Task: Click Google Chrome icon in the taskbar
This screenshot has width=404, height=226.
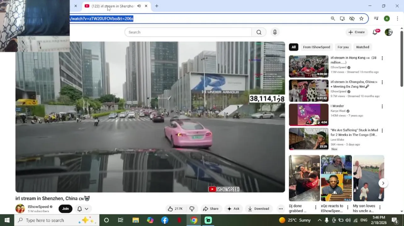Action: [194, 220]
